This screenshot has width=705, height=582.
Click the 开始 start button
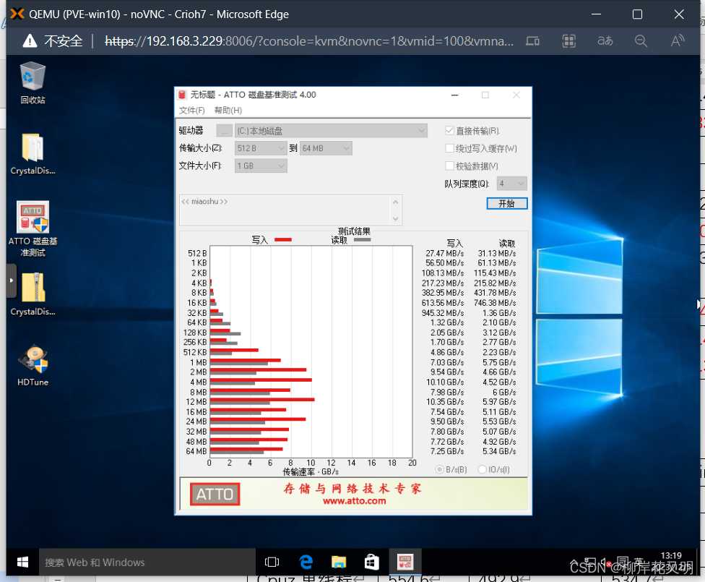[507, 203]
